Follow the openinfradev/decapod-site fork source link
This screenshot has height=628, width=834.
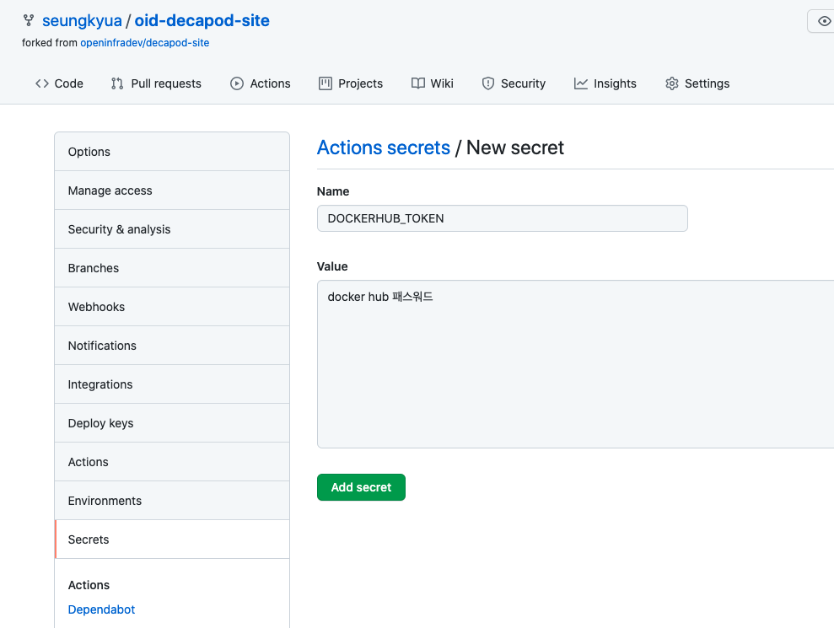[145, 42]
